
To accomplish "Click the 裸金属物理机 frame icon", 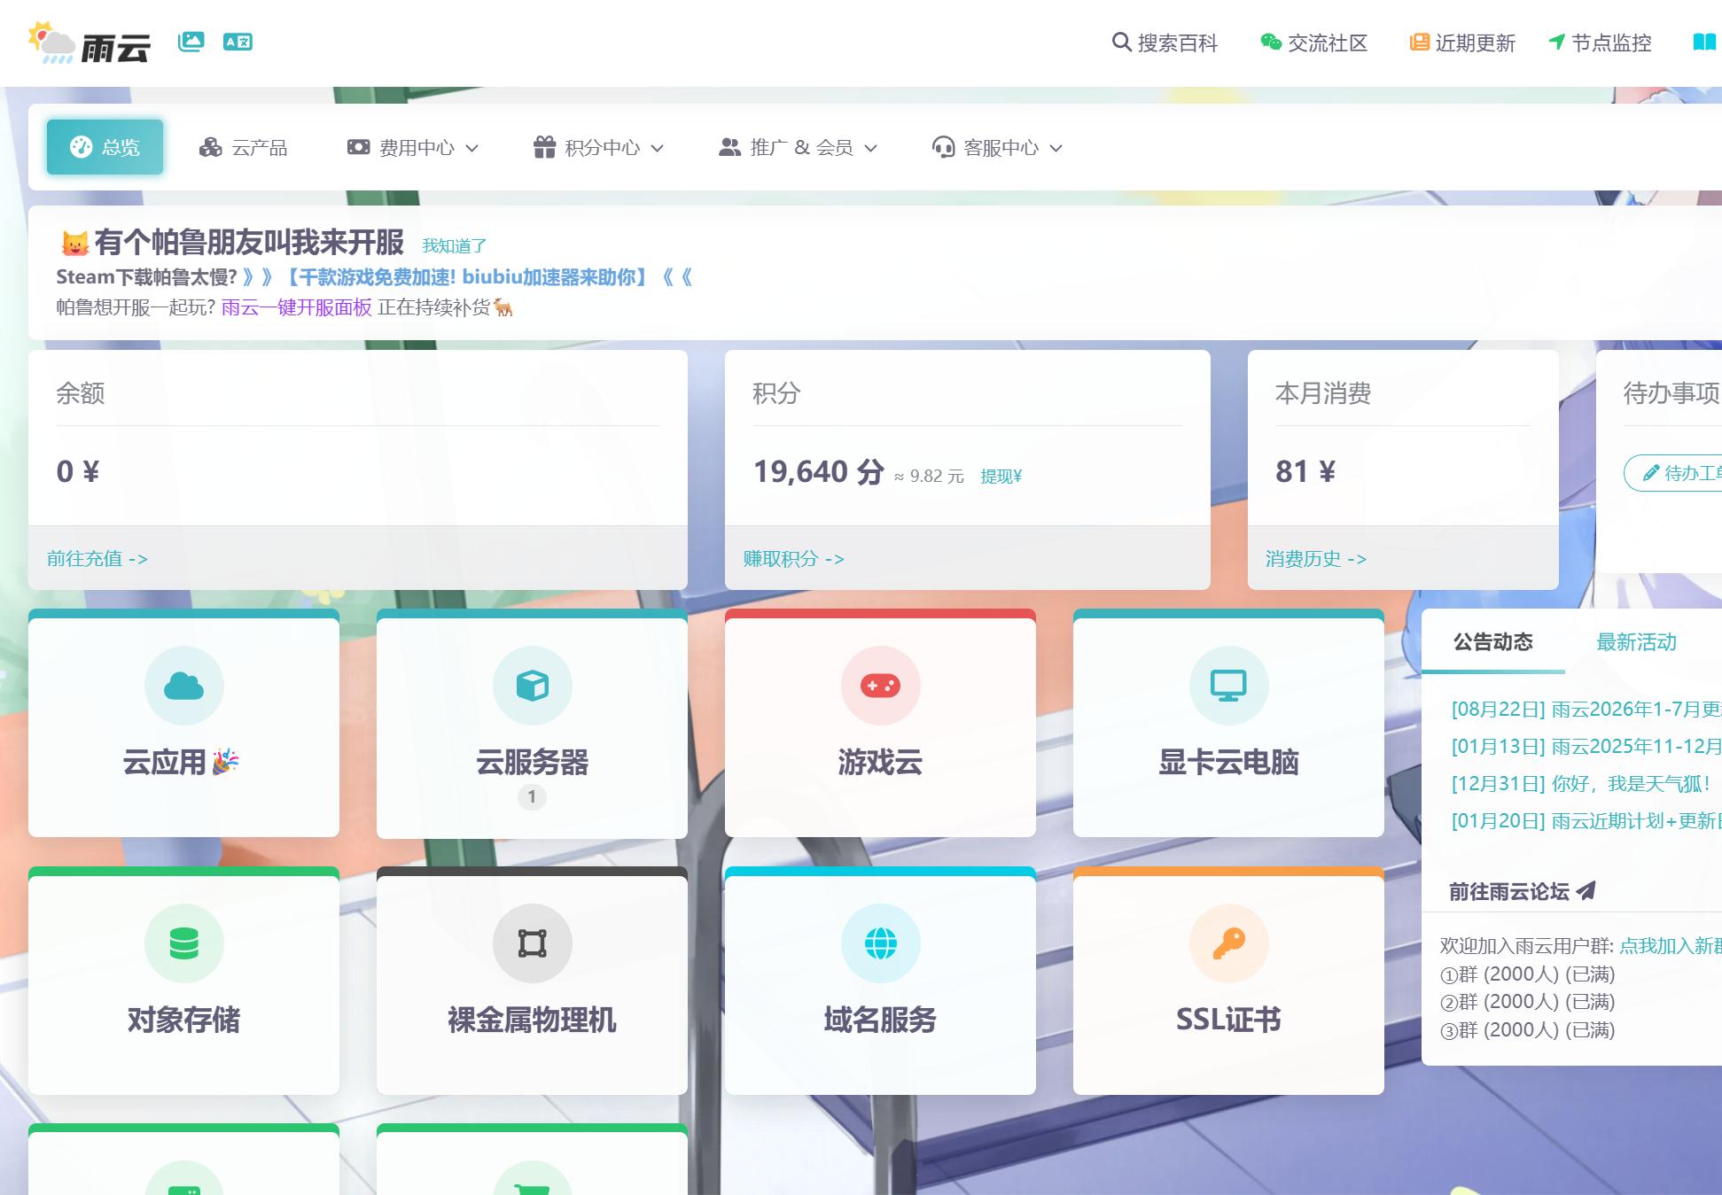I will [x=533, y=943].
